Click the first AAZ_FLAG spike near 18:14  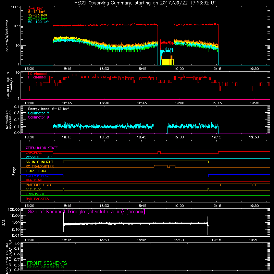(x=63, y=189)
